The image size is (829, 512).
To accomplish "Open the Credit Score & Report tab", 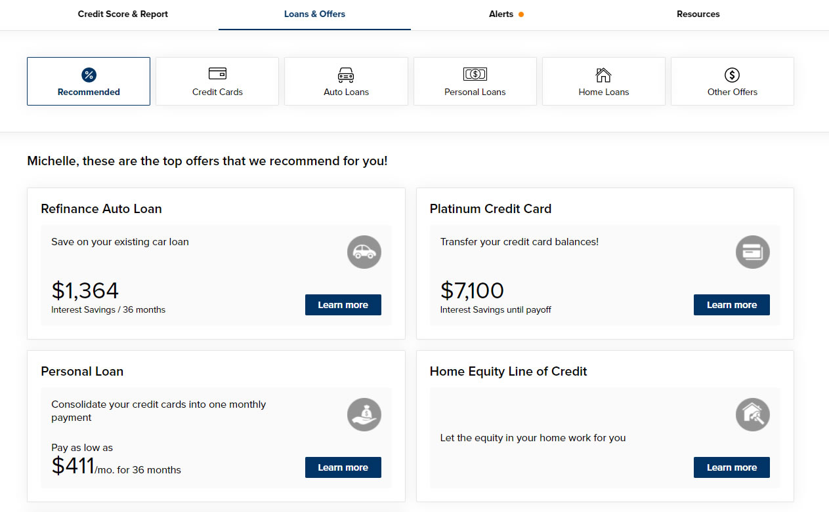I will point(123,14).
